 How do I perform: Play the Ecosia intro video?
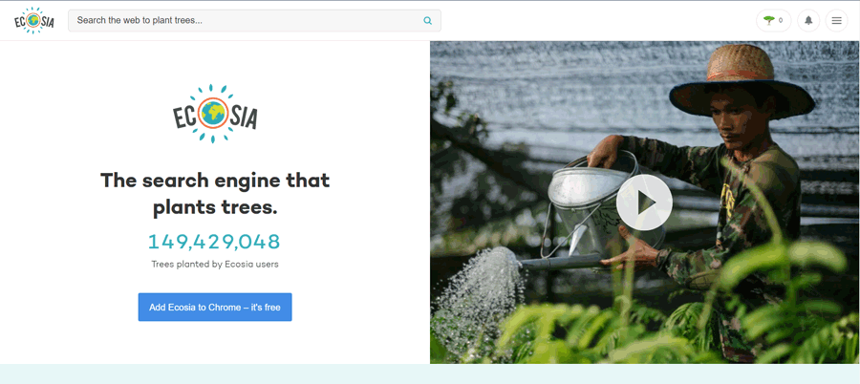(x=644, y=203)
